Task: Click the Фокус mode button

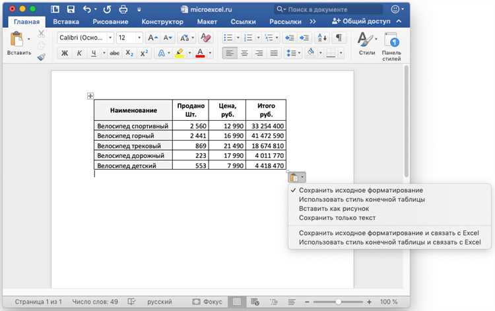Action: (207, 302)
